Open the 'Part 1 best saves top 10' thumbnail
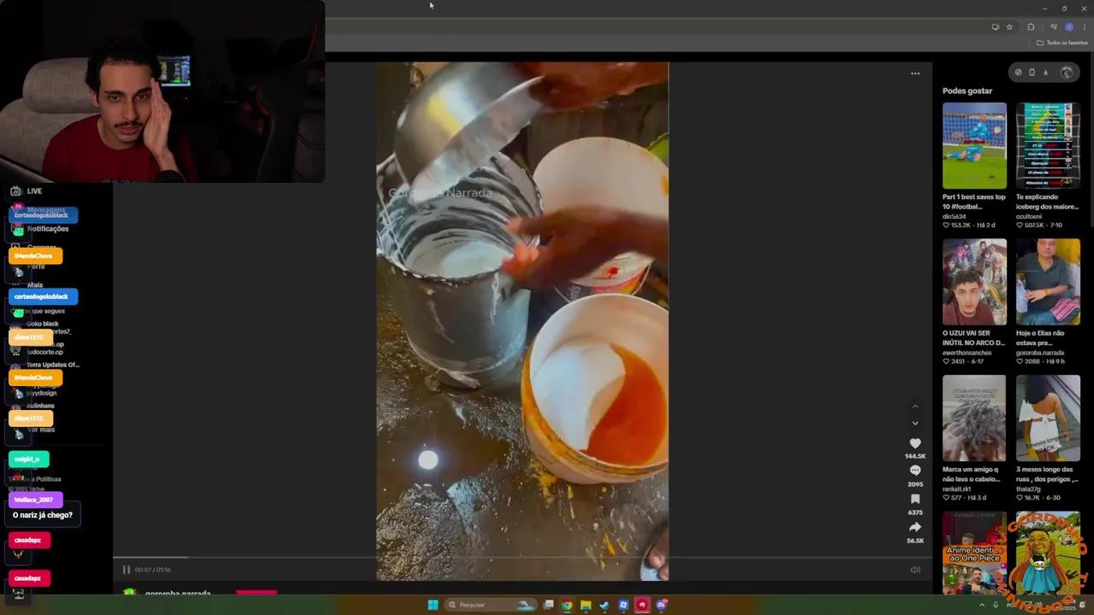1094x615 pixels. (974, 146)
